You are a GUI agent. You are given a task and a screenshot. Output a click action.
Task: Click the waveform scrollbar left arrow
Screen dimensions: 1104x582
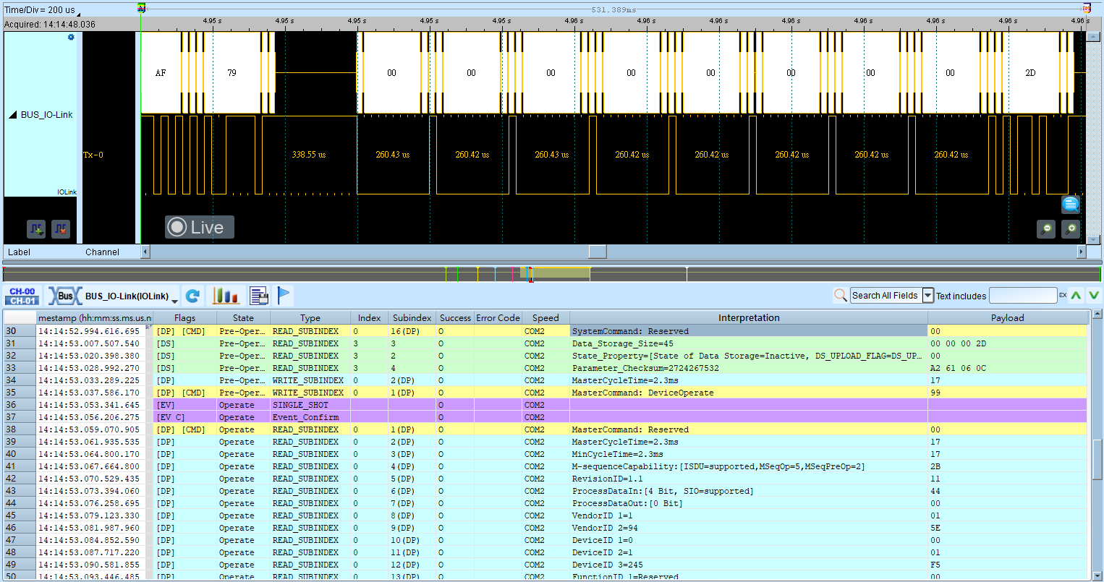tap(145, 252)
